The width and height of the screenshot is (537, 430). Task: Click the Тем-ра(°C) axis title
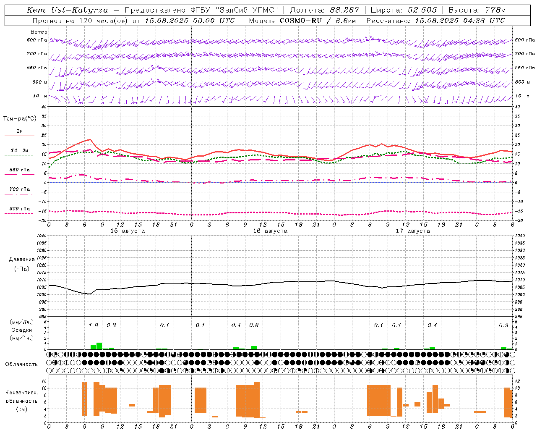click(x=20, y=119)
